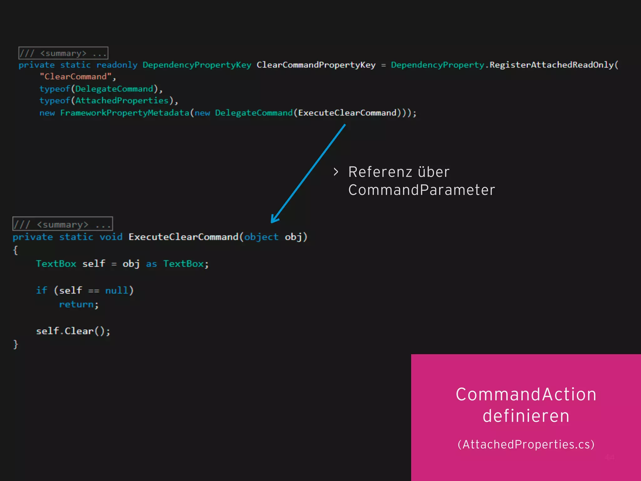Click 'TextBox self = obj as TextBox;' line

(122, 264)
